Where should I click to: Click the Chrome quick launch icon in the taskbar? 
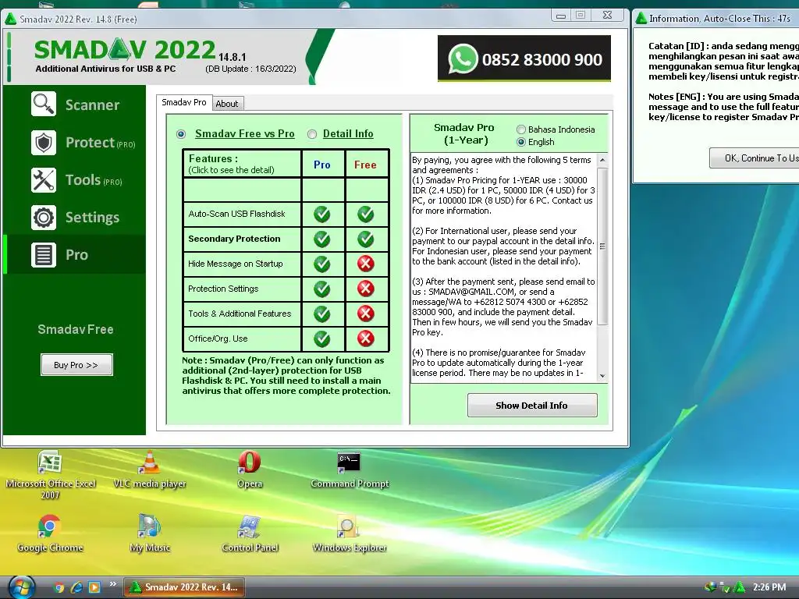(59, 587)
